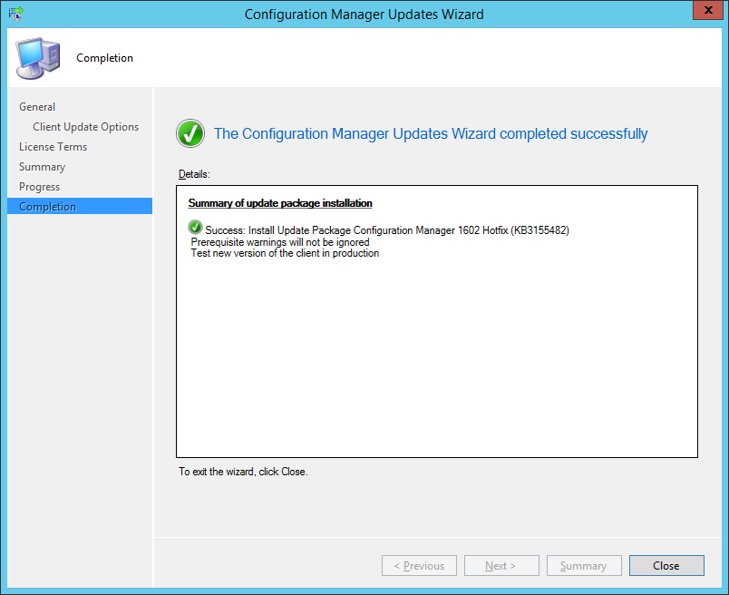729x595 pixels.
Task: Click the 'Success: Install Update Package' line
Action: coord(387,230)
